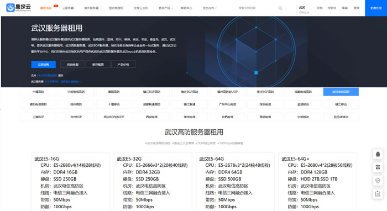Select the 盐城移动 tab
The image size is (387, 211).
[x=303, y=104]
